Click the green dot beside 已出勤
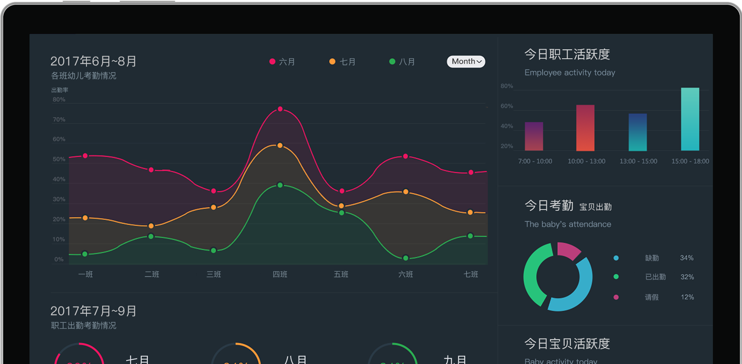 [616, 277]
